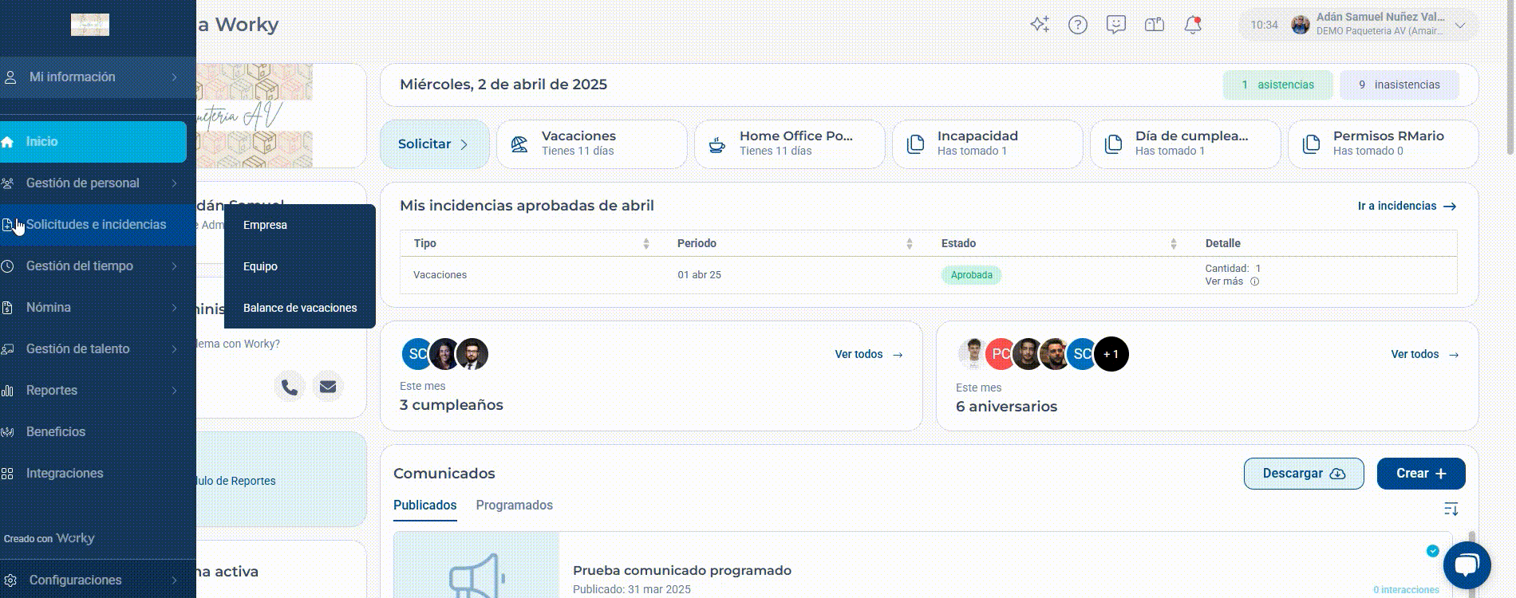
Task: Sort the table by Tipo column
Action: 646,244
